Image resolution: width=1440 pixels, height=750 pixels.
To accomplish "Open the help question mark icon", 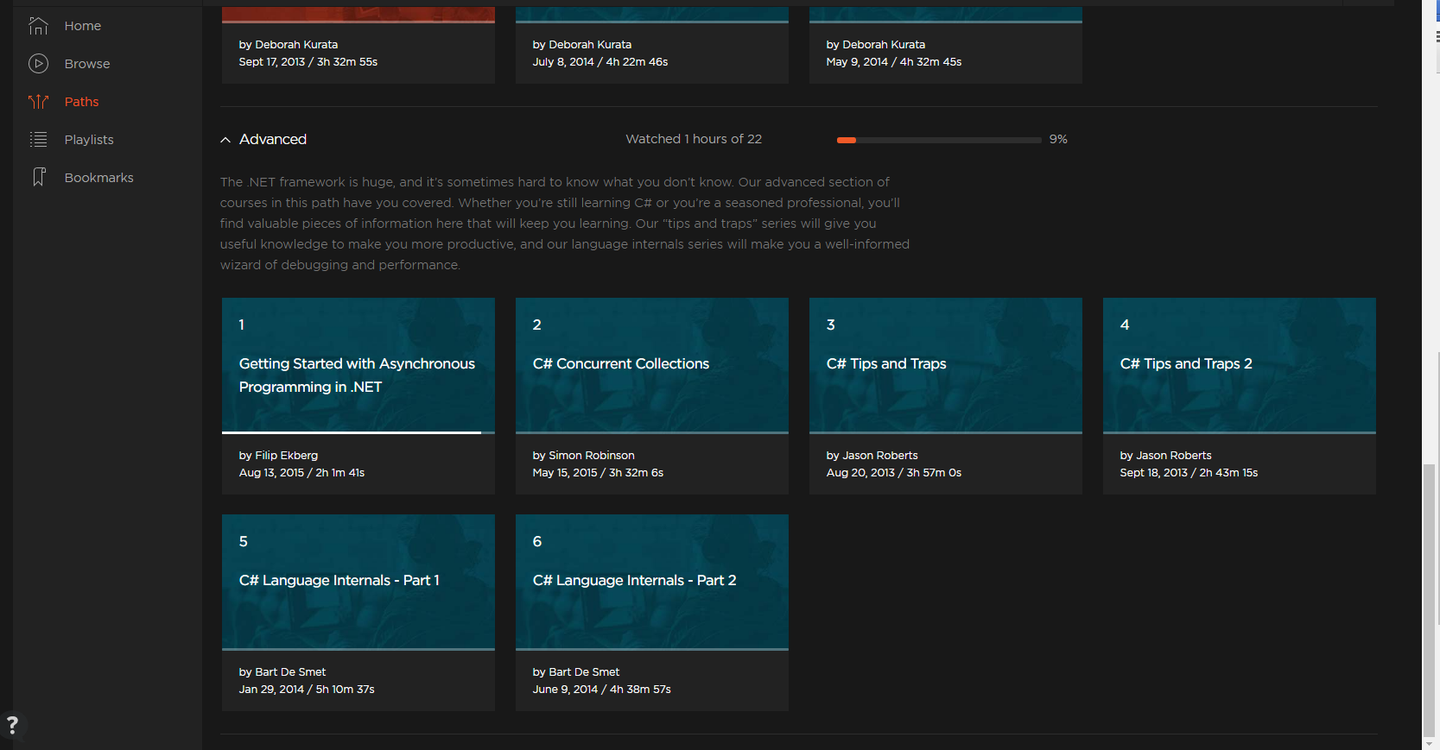I will click(12, 725).
